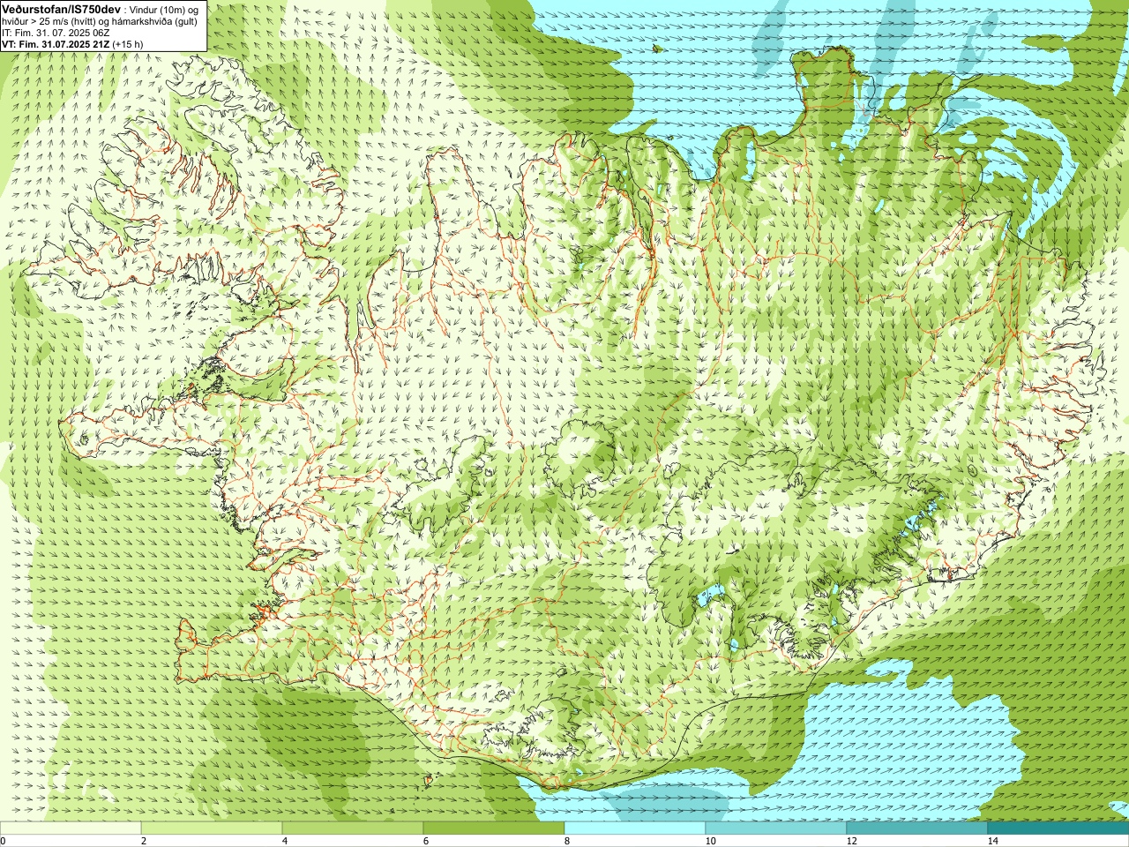Click the "10" scale label
This screenshot has height=847, width=1129.
click(710, 841)
